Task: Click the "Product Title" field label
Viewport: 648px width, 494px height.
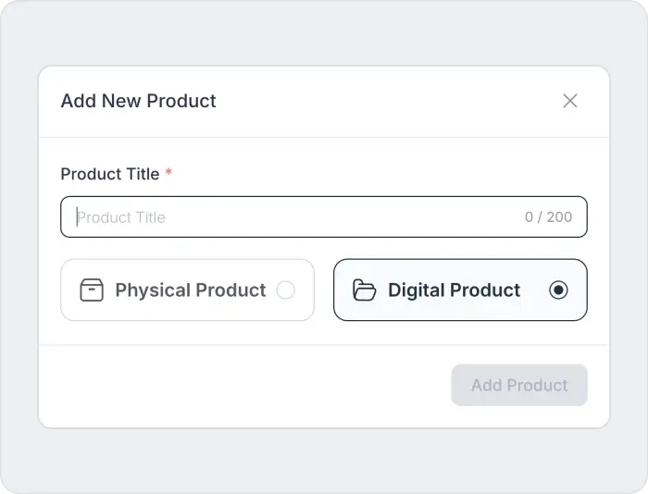Action: point(109,174)
